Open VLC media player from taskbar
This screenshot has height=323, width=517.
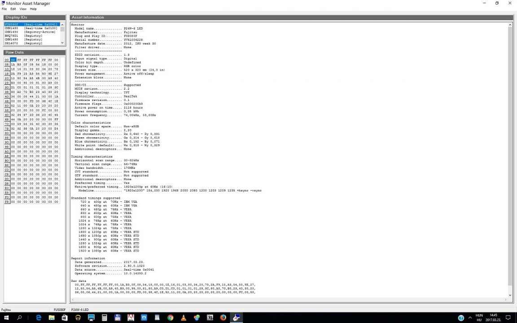pyautogui.click(x=184, y=318)
